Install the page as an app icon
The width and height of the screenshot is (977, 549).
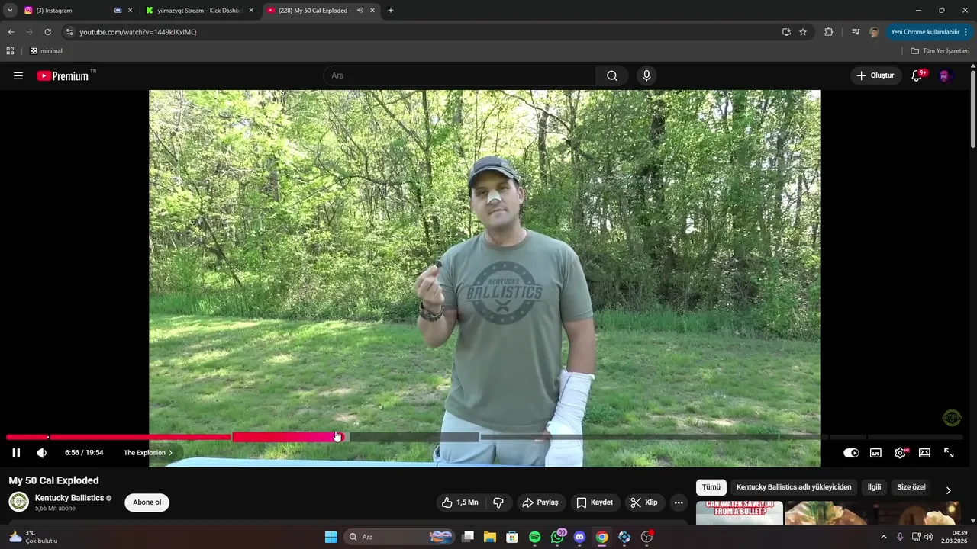786,32
